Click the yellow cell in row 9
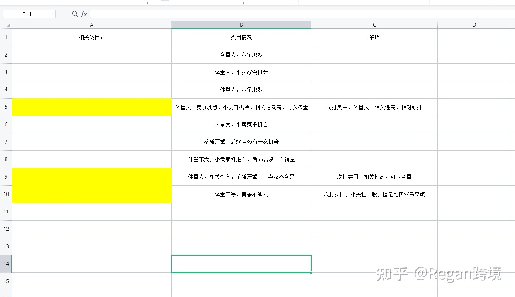Screen dimensions: 515x297 [91, 177]
